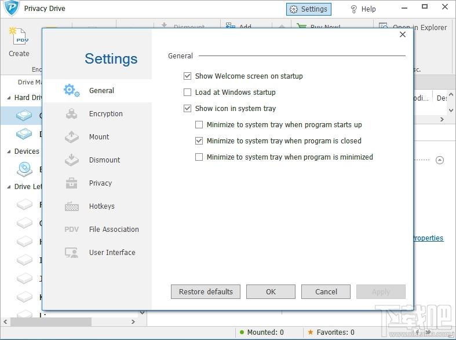456x340 pixels.
Task: Click the Open in Explorer toolbar label
Action: click(x=420, y=27)
